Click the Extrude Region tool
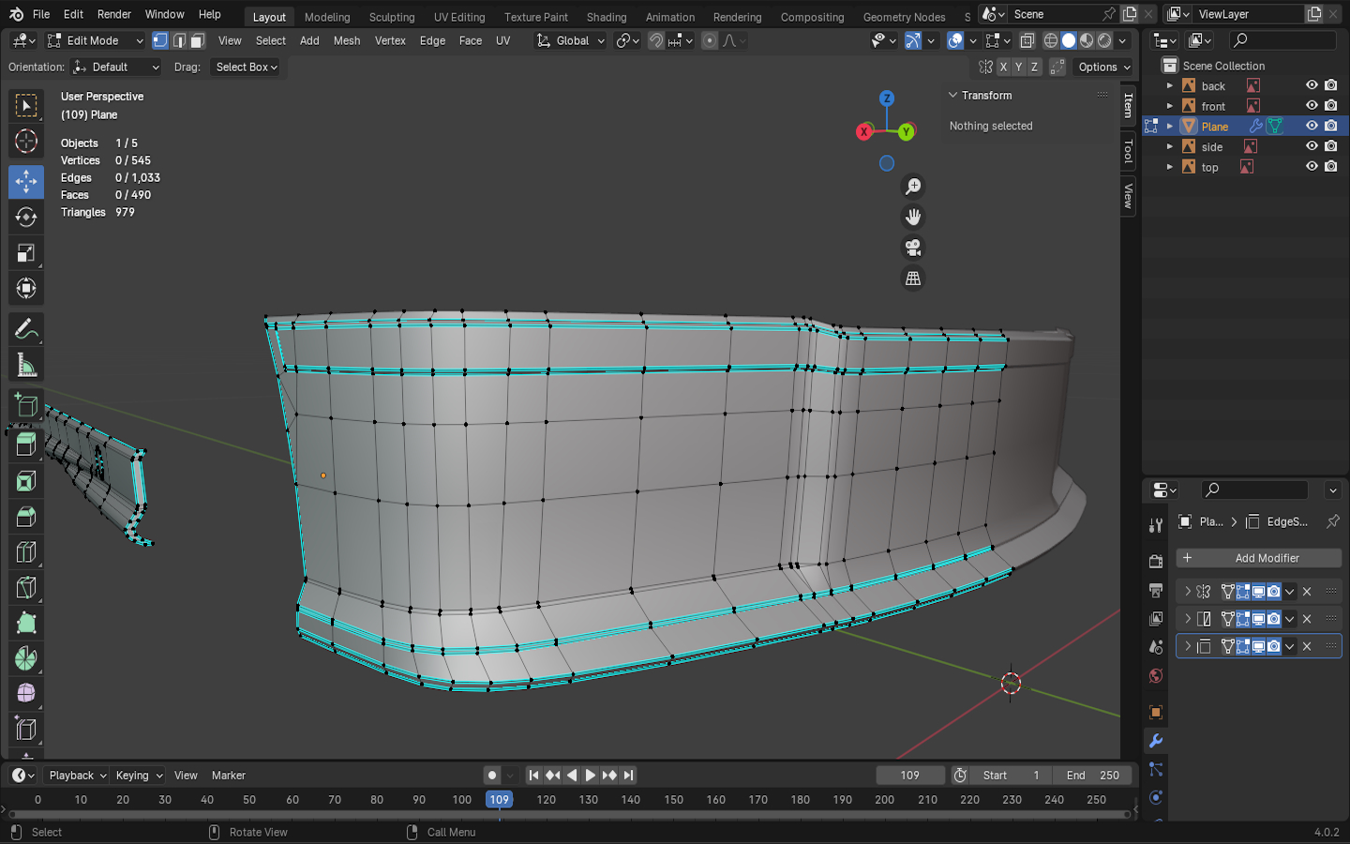Image resolution: width=1350 pixels, height=844 pixels. (26, 445)
